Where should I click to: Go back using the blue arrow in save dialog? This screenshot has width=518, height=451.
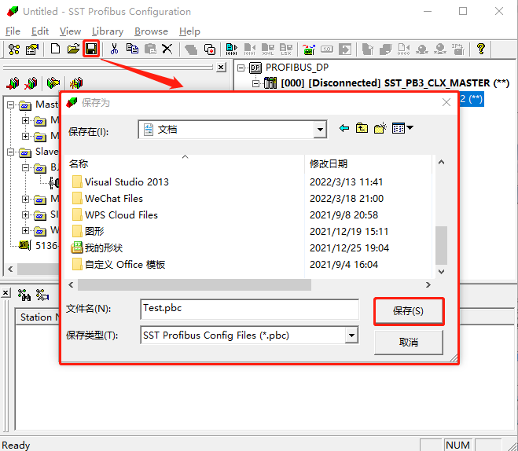[344, 128]
